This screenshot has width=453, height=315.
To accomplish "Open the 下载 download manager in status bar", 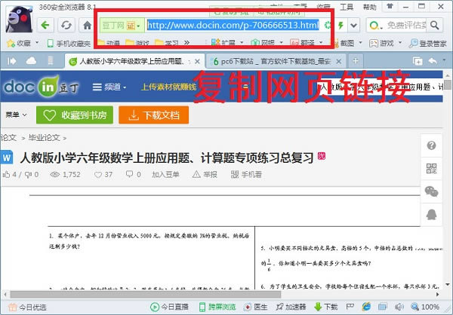I will pyautogui.click(x=325, y=307).
